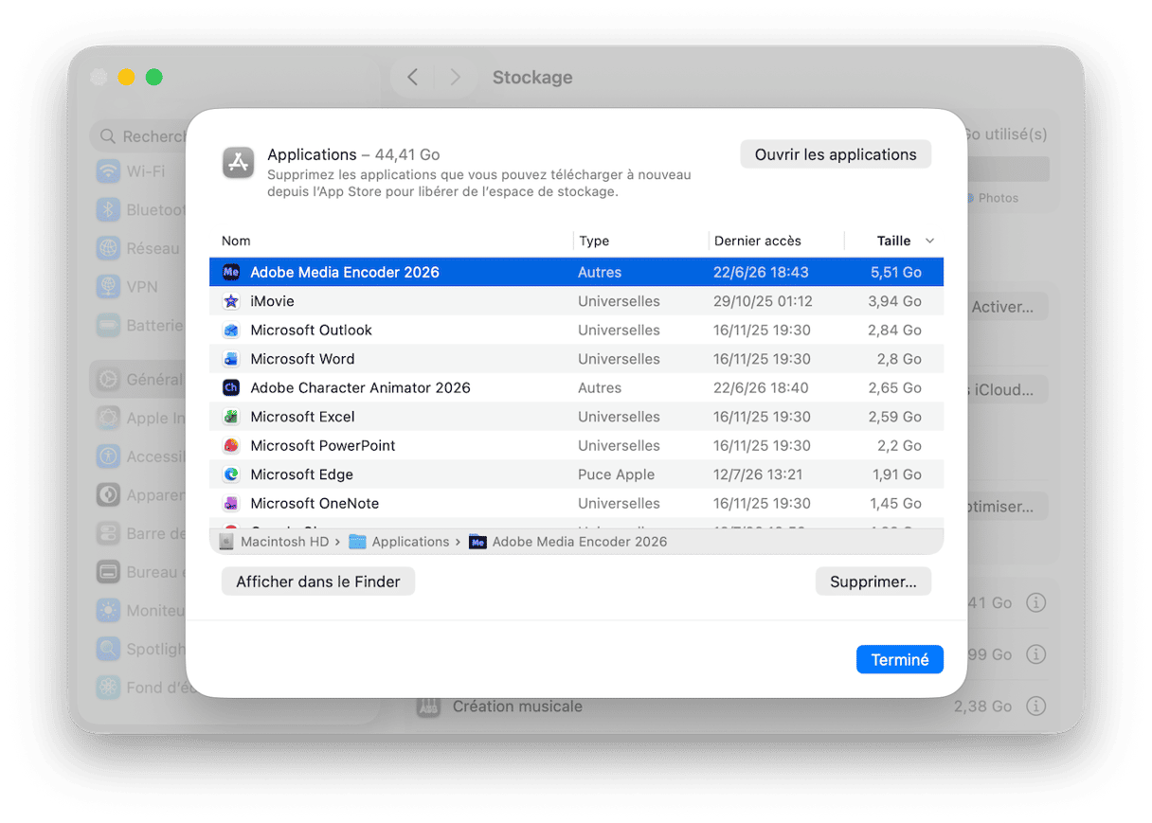The image size is (1152, 823).
Task: Click the Adobe Character Animator icon
Action: pos(231,388)
